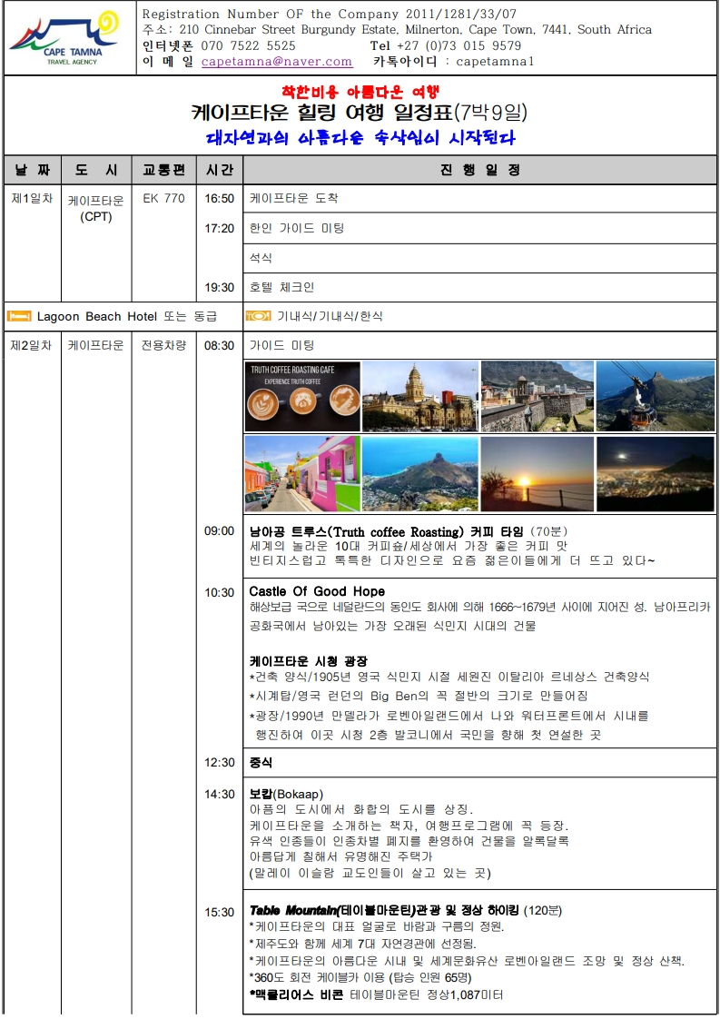Click the meal icon beside 기내식/기내식/한식
This screenshot has height=1019, width=720.
259,316
